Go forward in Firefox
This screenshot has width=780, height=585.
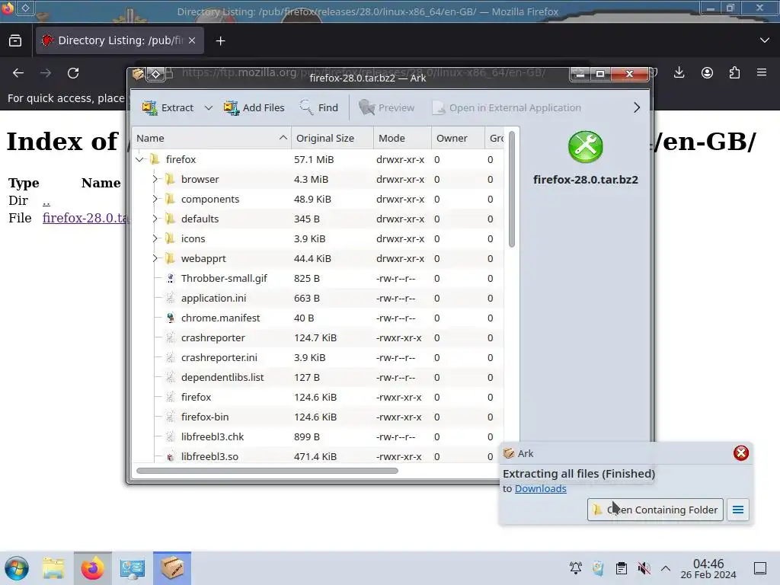46,73
